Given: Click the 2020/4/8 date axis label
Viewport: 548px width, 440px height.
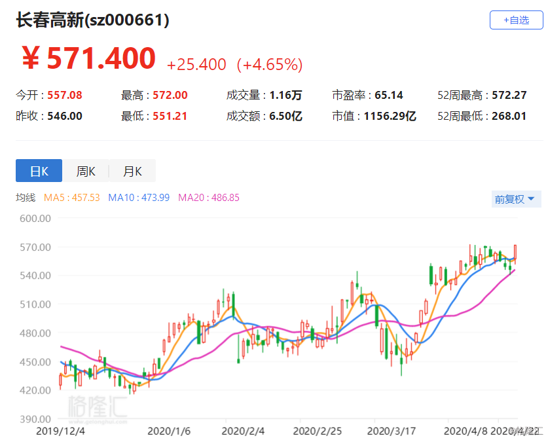Looking at the screenshot, I should [465, 431].
